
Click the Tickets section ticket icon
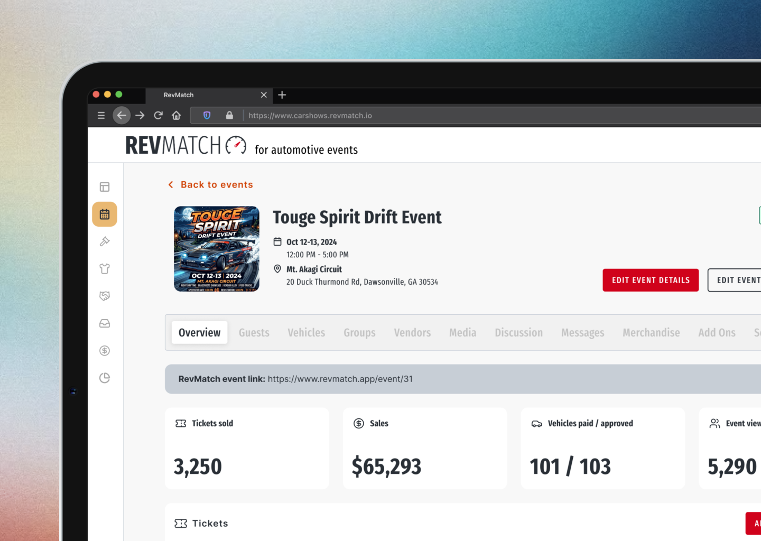181,524
